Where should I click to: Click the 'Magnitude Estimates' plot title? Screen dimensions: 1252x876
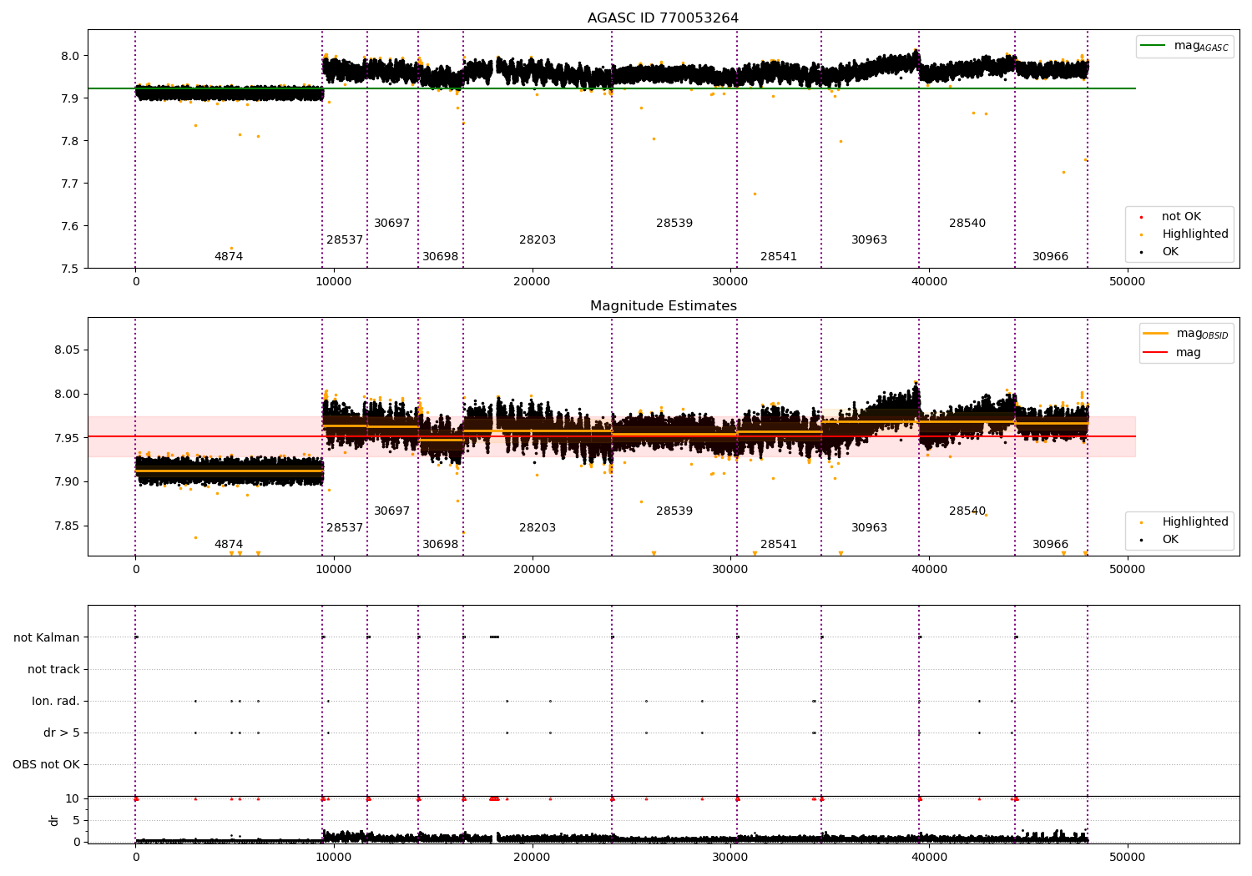coord(663,306)
